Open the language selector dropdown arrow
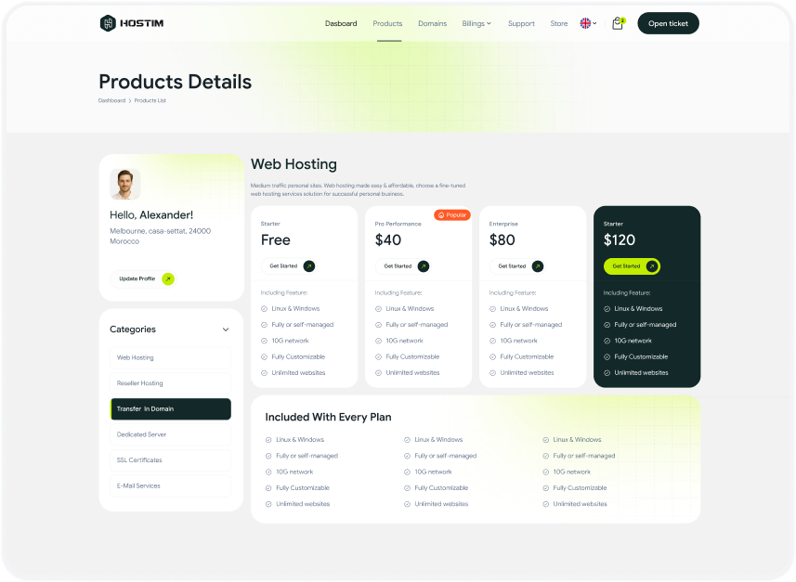Viewport: 796px width, 582px height. coord(595,23)
